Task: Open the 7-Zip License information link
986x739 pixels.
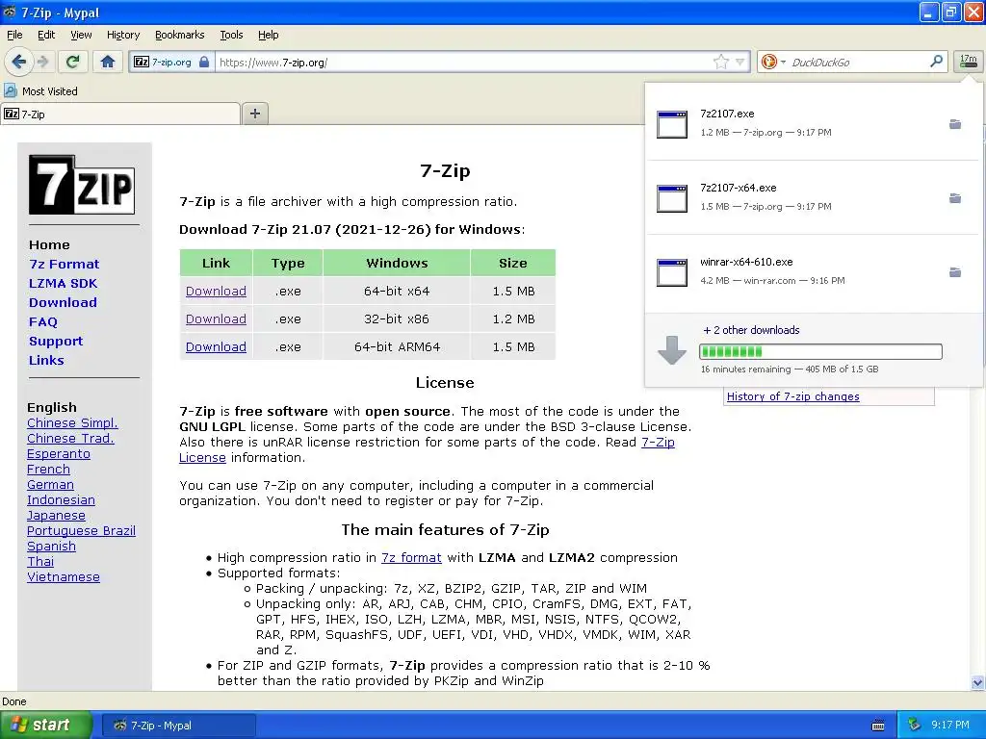Action: tap(658, 443)
